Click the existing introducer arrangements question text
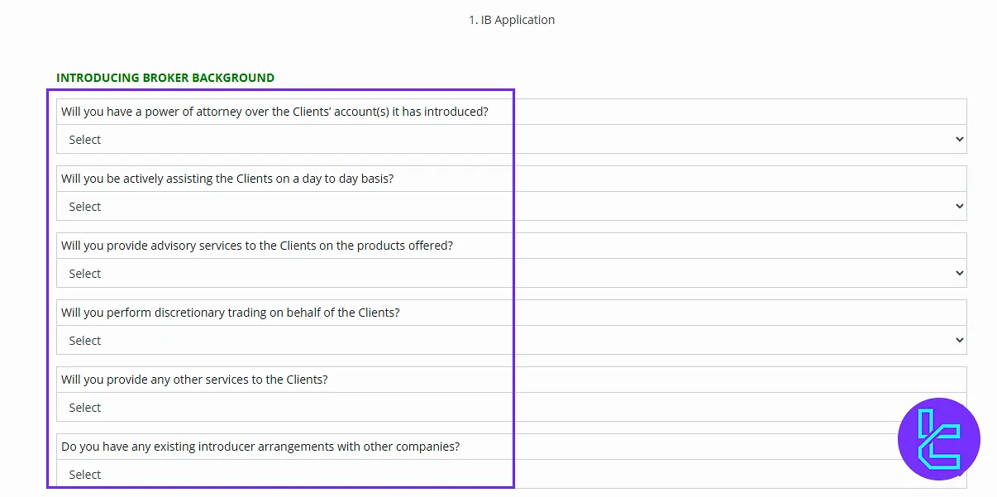 click(260, 447)
